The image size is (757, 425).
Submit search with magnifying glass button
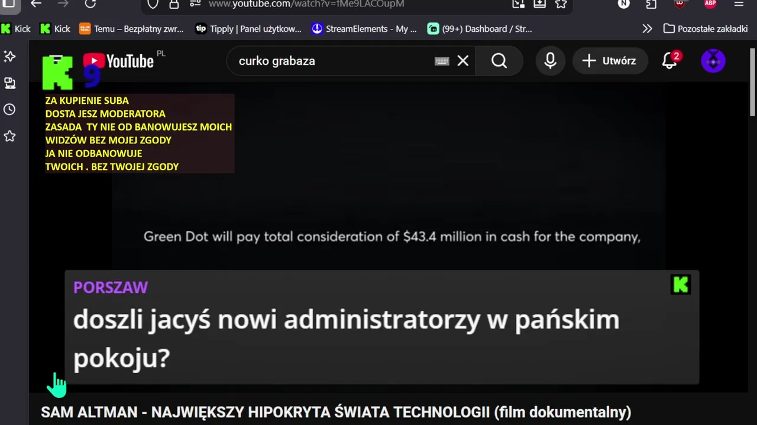[499, 61]
